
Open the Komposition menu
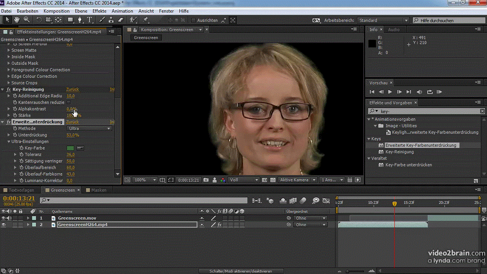pyautogui.click(x=57, y=11)
